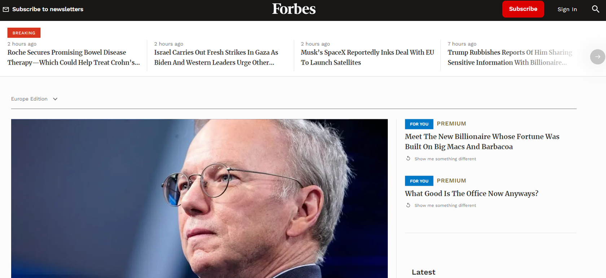Open Israel Fresh Strikes In Gaza headline
This screenshot has width=606, height=278.
[216, 57]
